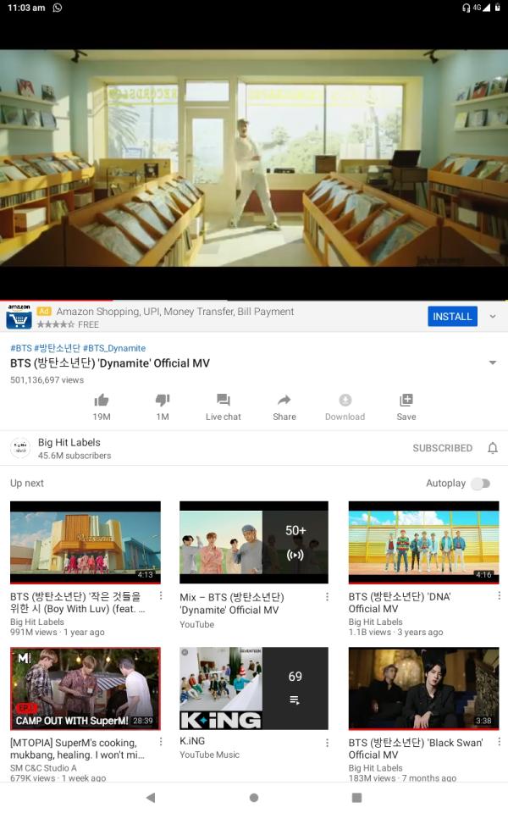Image resolution: width=508 pixels, height=813 pixels.
Task: Tap the playing Dynamite video player
Action: 254,158
